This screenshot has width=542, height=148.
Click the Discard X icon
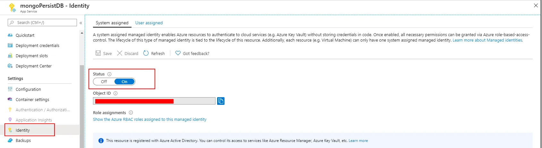pyautogui.click(x=120, y=53)
